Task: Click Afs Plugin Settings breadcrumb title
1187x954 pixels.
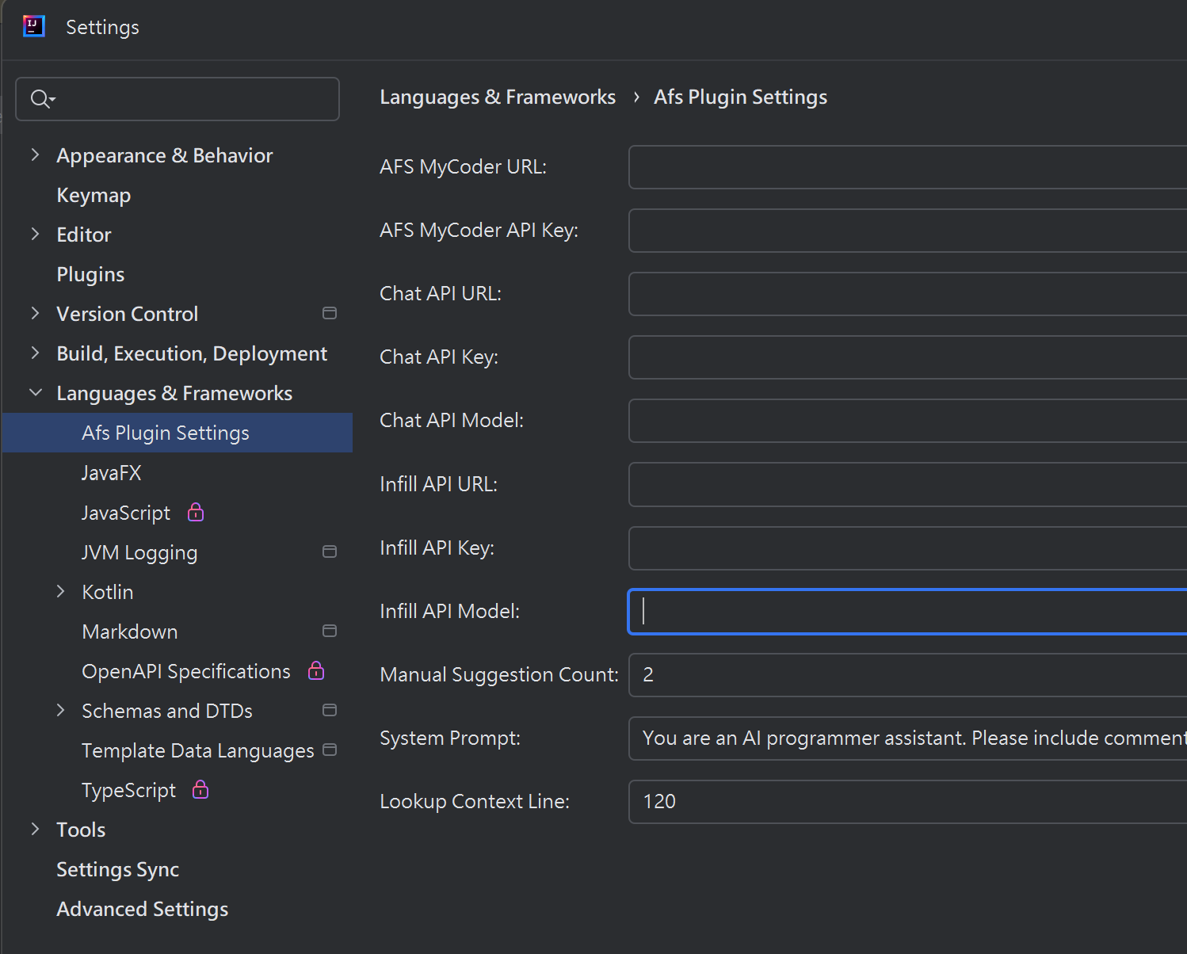Action: pyautogui.click(x=740, y=97)
